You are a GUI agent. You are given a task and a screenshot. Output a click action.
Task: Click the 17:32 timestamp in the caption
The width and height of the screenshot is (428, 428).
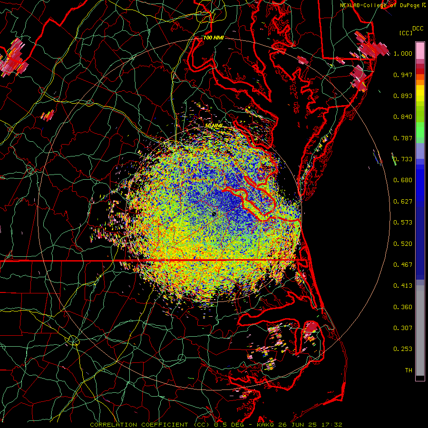pos(331,425)
